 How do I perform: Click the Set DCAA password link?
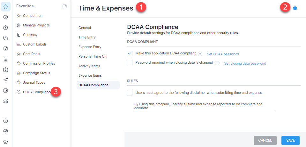click(223, 54)
